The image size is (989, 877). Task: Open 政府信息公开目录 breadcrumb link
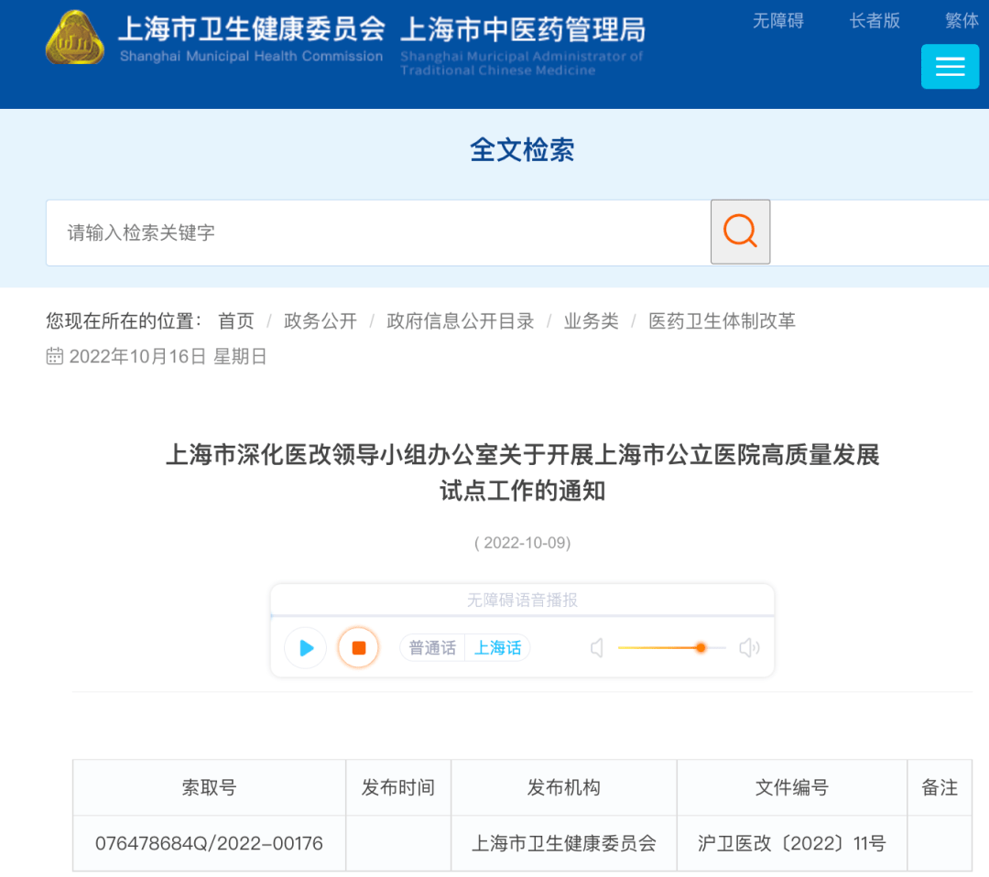point(461,321)
